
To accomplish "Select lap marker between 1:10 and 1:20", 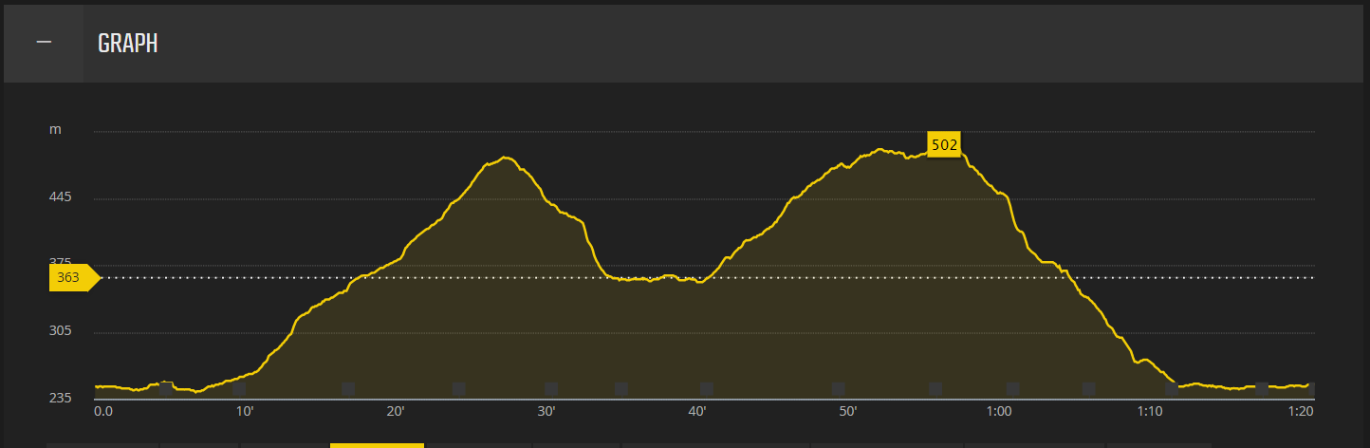I will click(x=1262, y=388).
